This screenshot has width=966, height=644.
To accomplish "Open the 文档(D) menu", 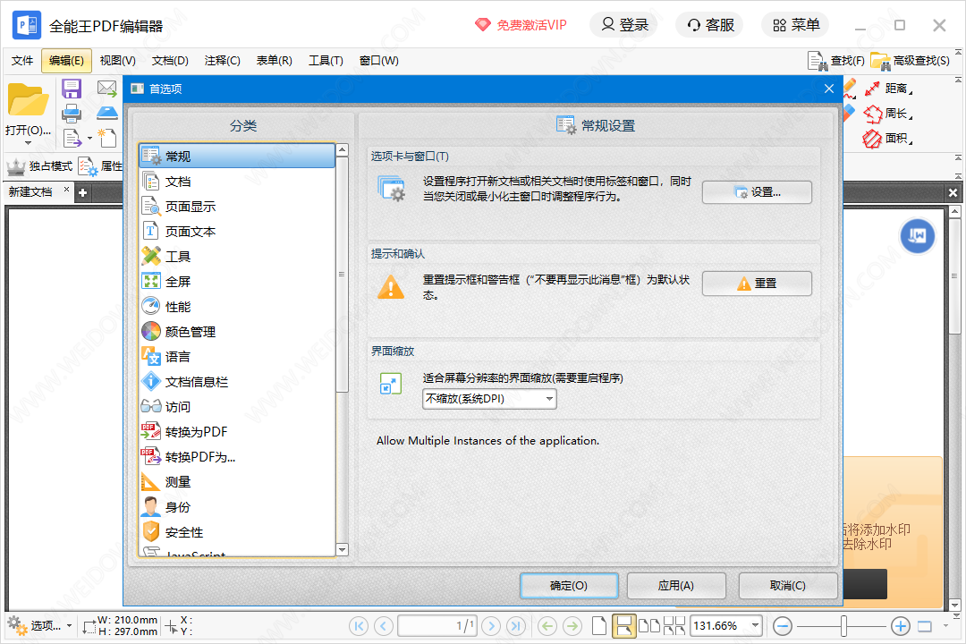I will pyautogui.click(x=170, y=61).
